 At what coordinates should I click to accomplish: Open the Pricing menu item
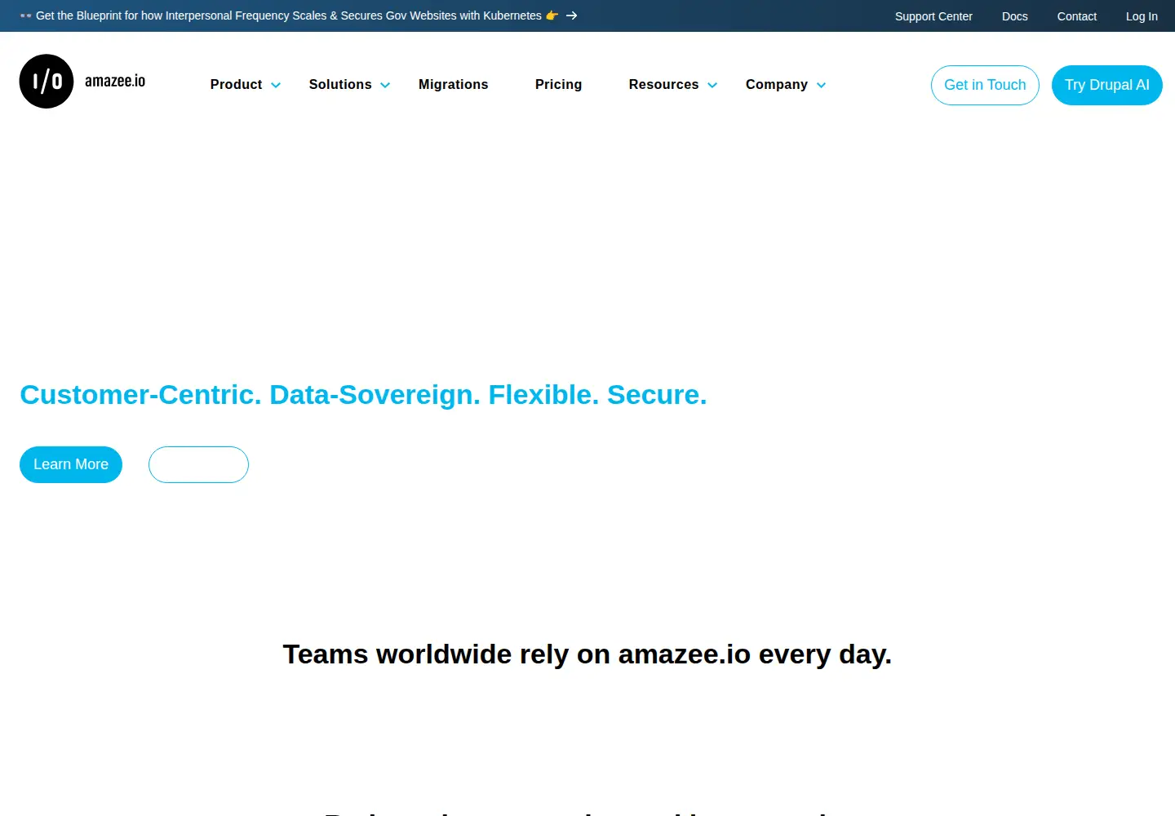coord(559,84)
